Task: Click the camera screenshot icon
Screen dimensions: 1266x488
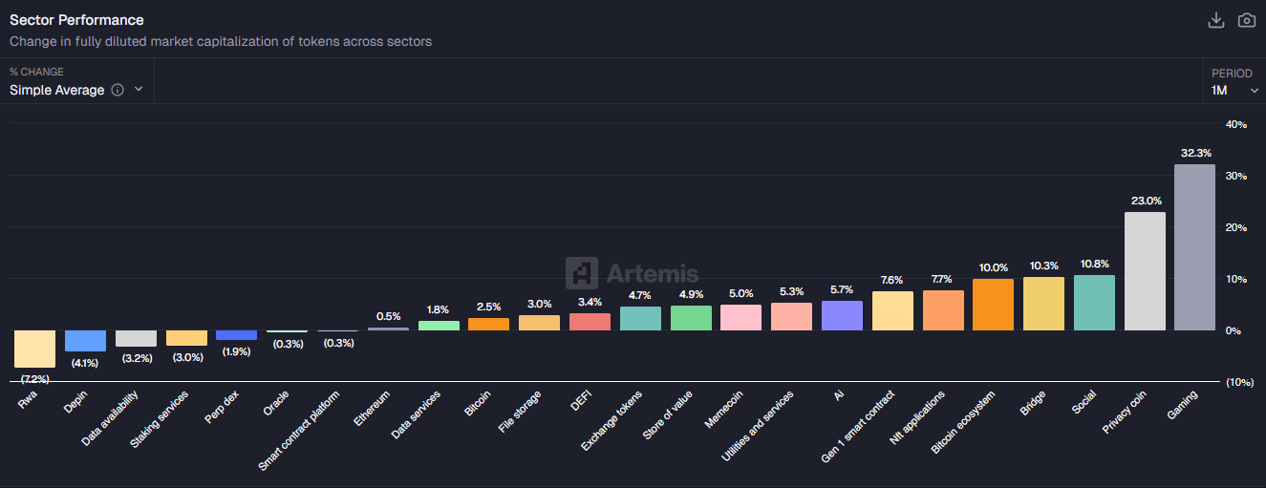Action: (x=1246, y=20)
